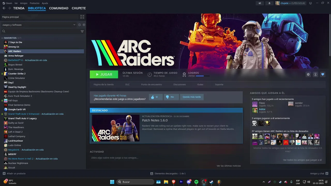The height and width of the screenshot is (186, 331).
Task: Go back with the left navigation arrow
Action: pyautogui.click(x=4, y=8)
